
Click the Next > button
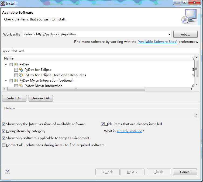pyautogui.click(x=132, y=172)
